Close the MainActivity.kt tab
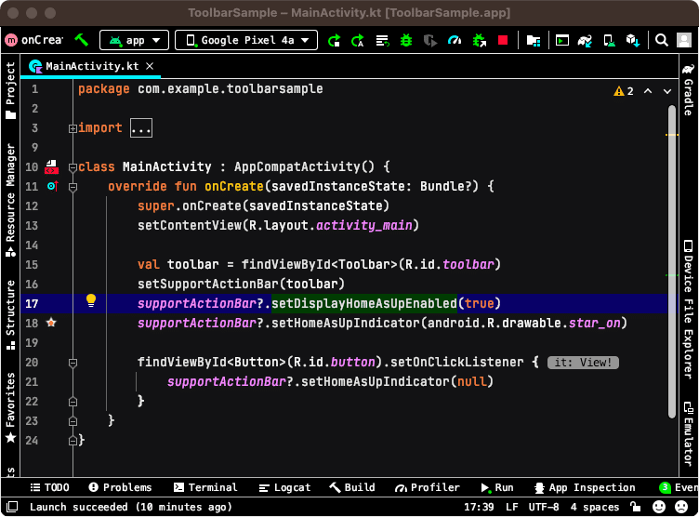 point(151,66)
